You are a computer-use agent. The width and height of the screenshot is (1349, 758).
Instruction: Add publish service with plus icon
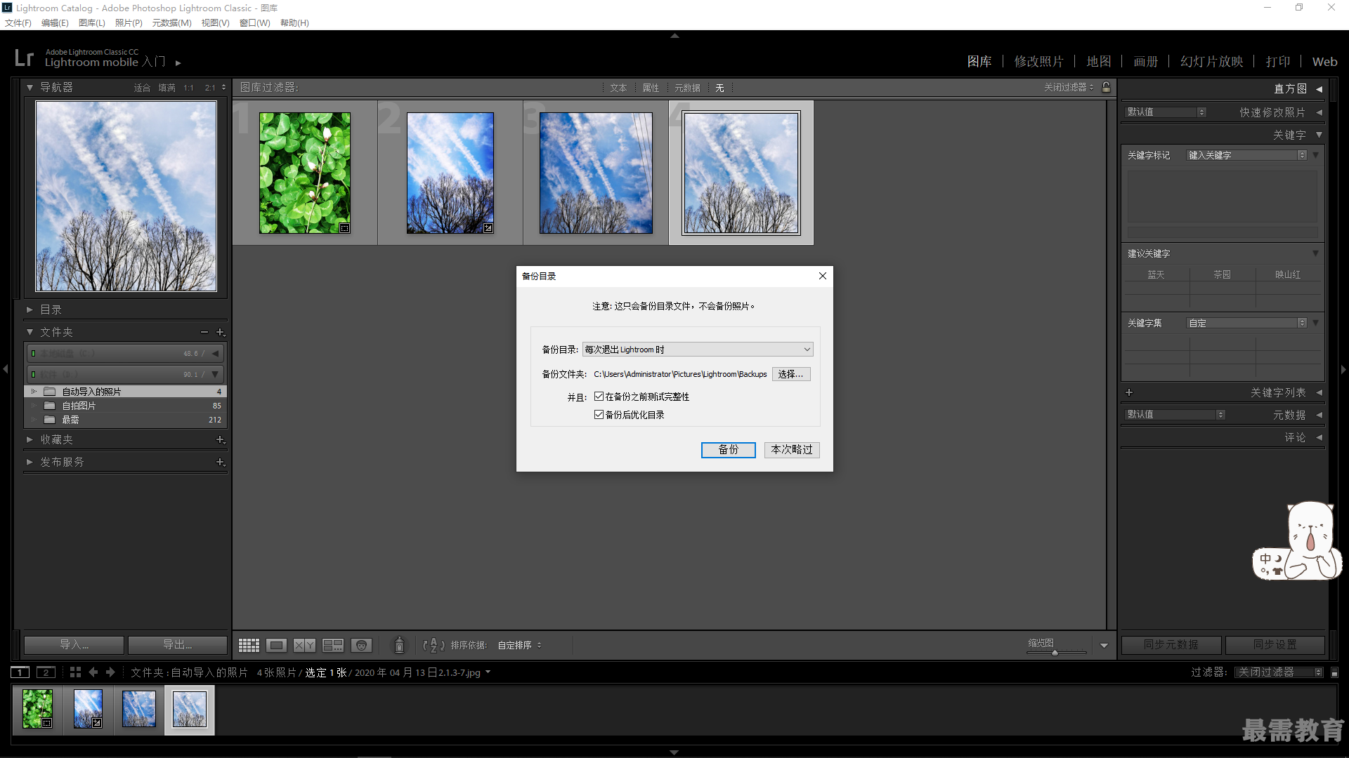point(220,462)
